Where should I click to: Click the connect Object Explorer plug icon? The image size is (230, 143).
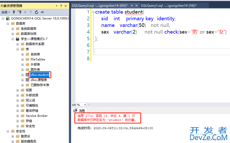pyautogui.click(x=14, y=12)
